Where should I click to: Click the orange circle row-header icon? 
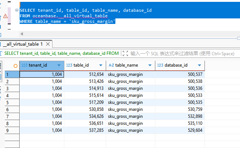(15, 66)
